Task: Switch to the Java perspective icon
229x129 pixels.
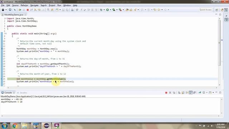Action: [x=222, y=10]
